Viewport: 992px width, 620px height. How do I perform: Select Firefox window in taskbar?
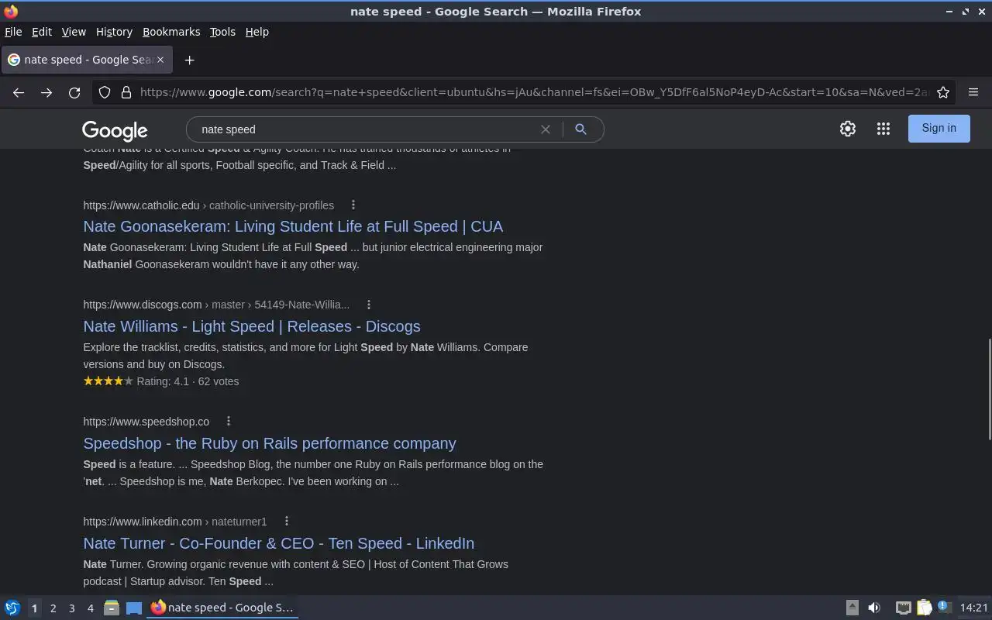tap(223, 608)
